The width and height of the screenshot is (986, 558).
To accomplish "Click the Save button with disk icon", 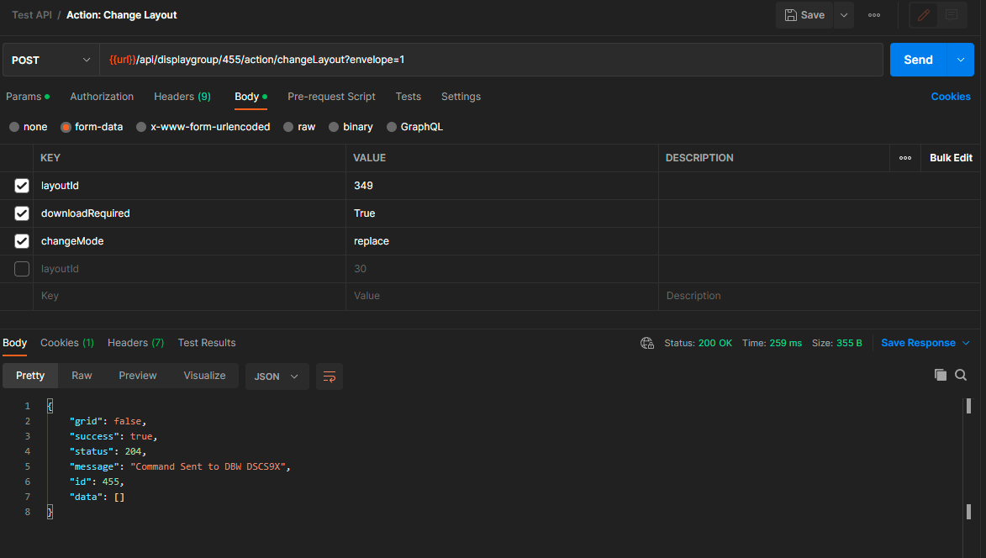I will (x=804, y=15).
